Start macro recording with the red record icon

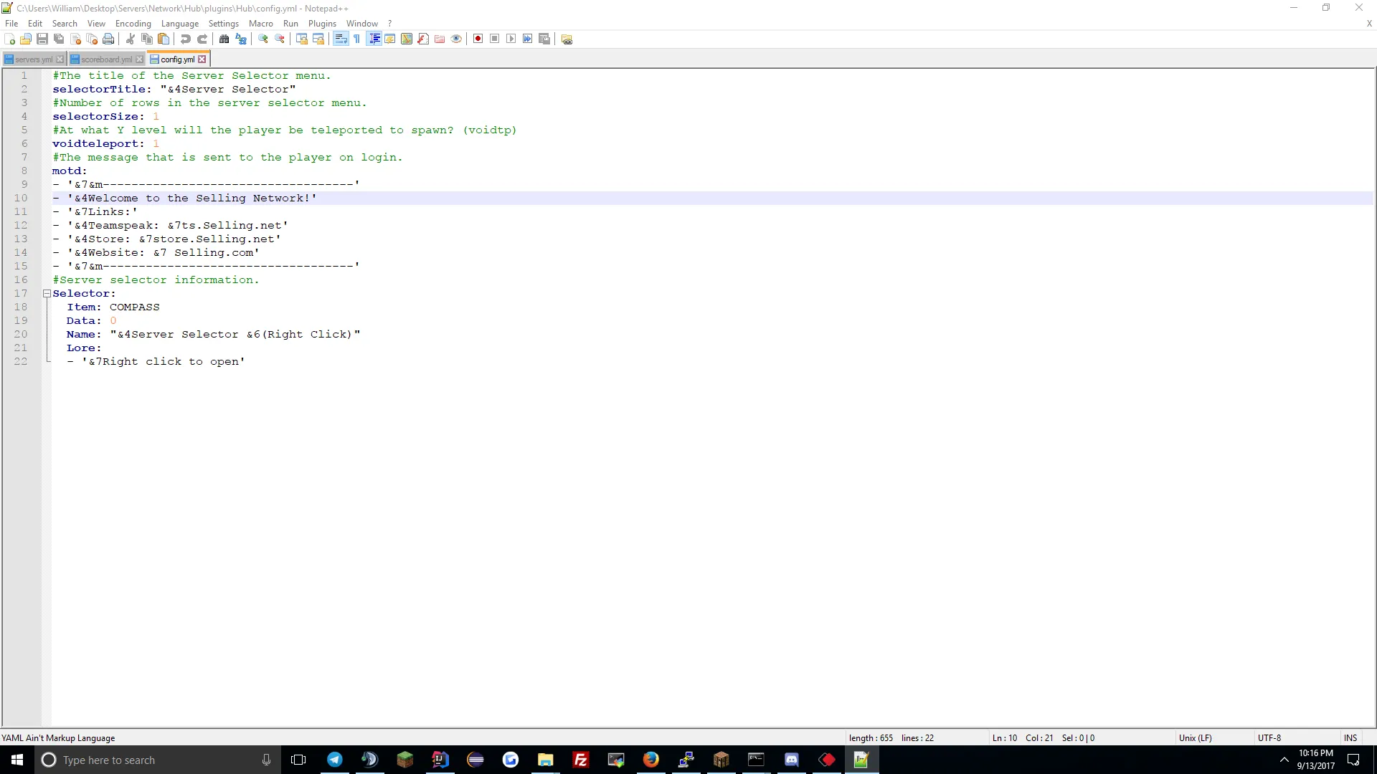478,39
